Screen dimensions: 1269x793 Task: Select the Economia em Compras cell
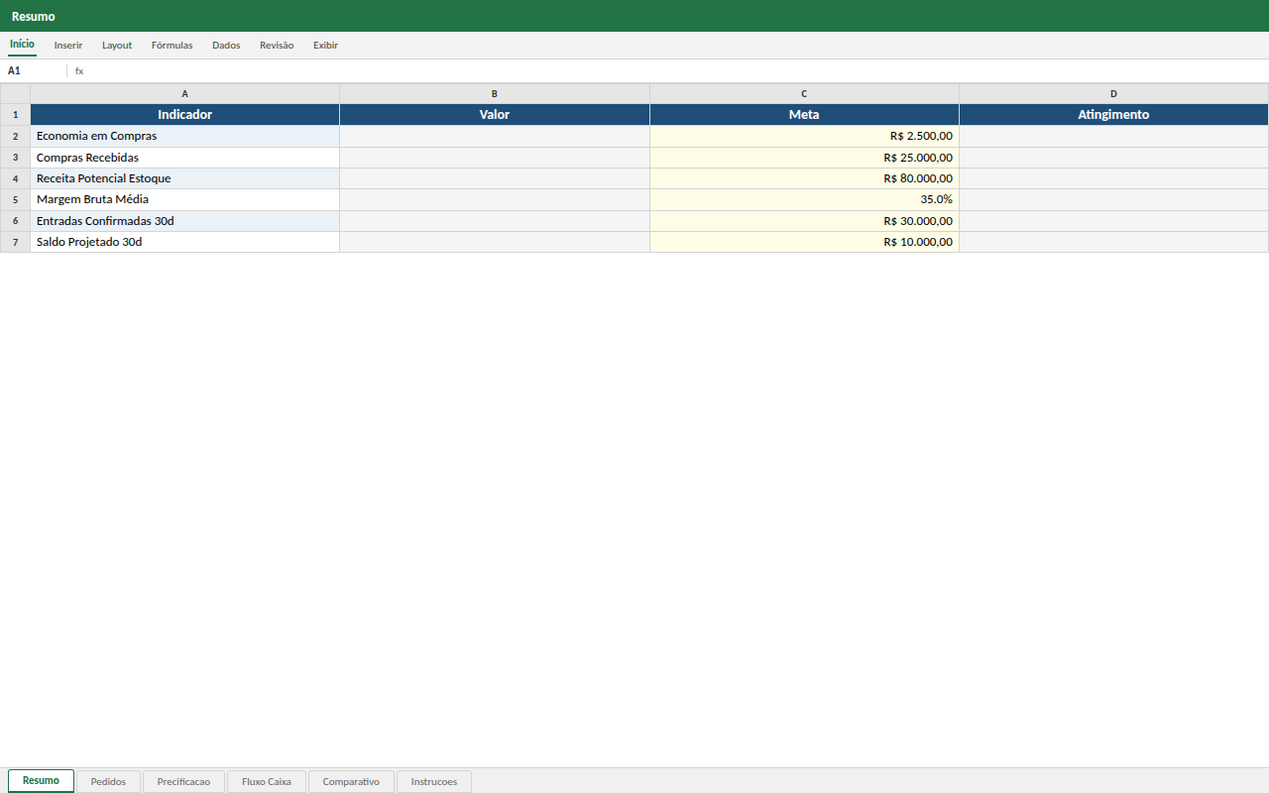click(184, 136)
